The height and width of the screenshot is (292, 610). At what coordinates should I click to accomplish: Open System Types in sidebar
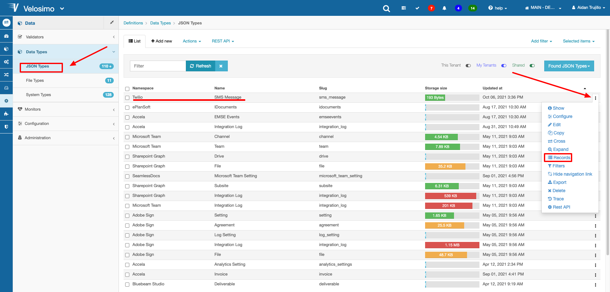[66, 95]
